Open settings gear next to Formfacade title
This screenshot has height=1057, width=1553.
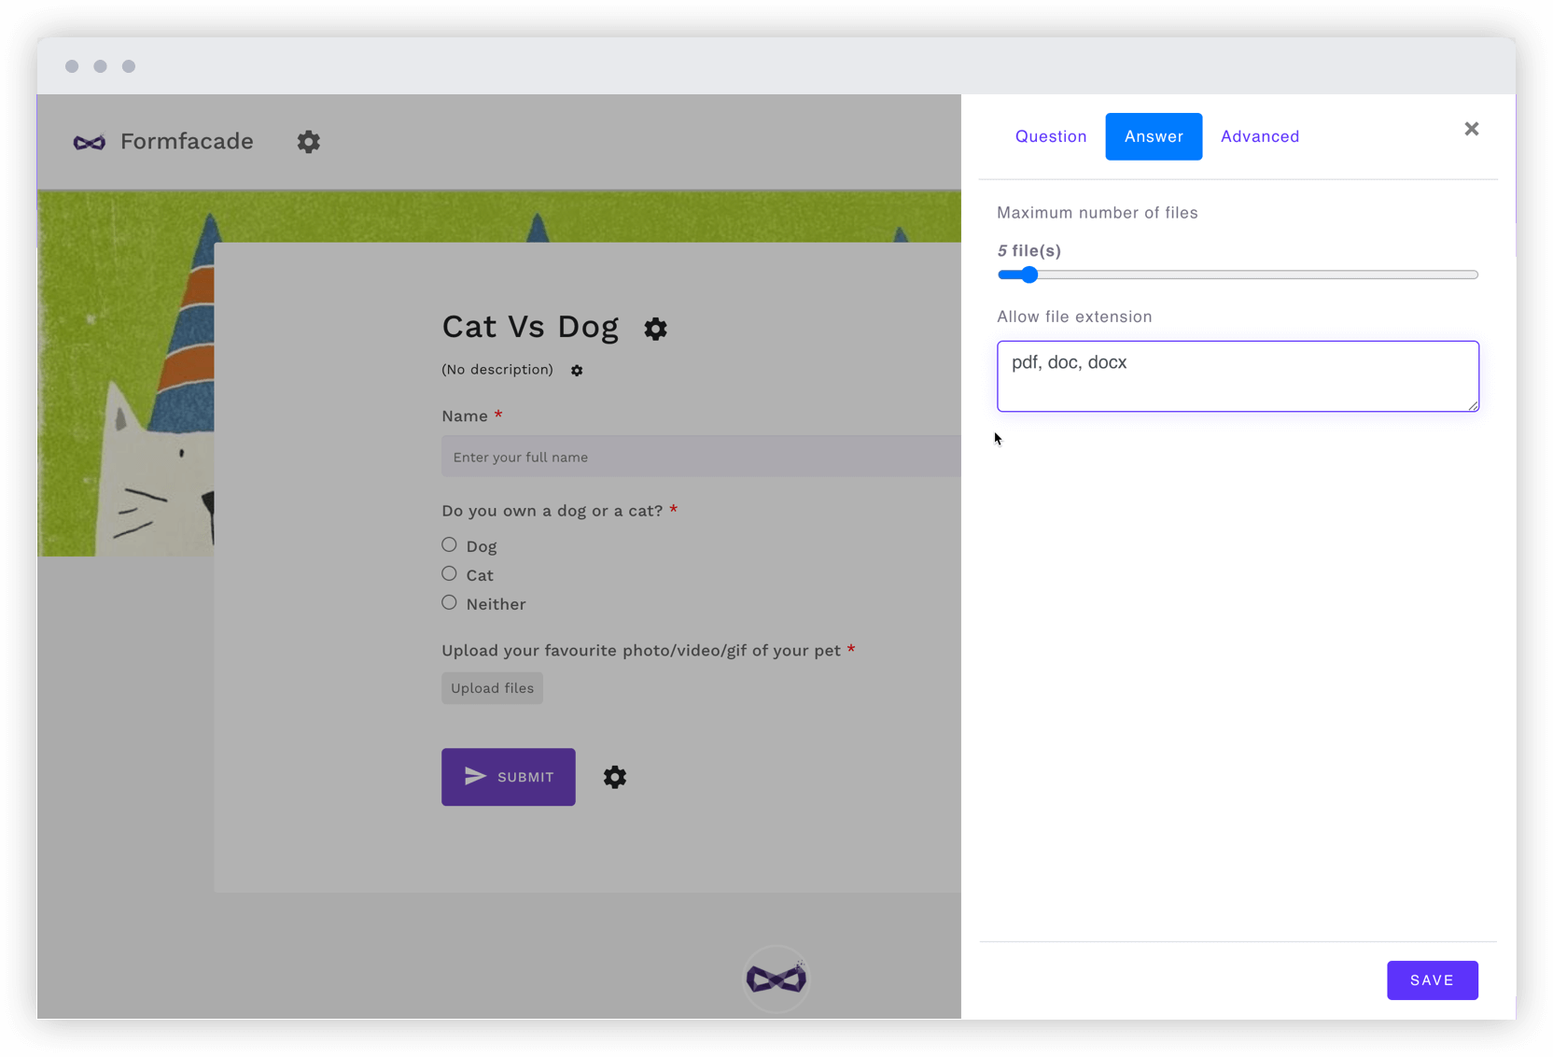pyautogui.click(x=309, y=142)
